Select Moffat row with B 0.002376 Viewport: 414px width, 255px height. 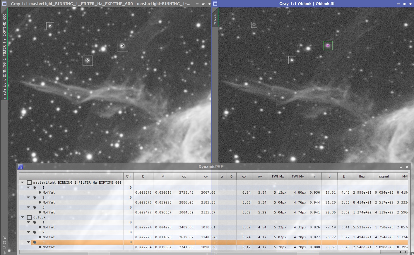(214, 202)
